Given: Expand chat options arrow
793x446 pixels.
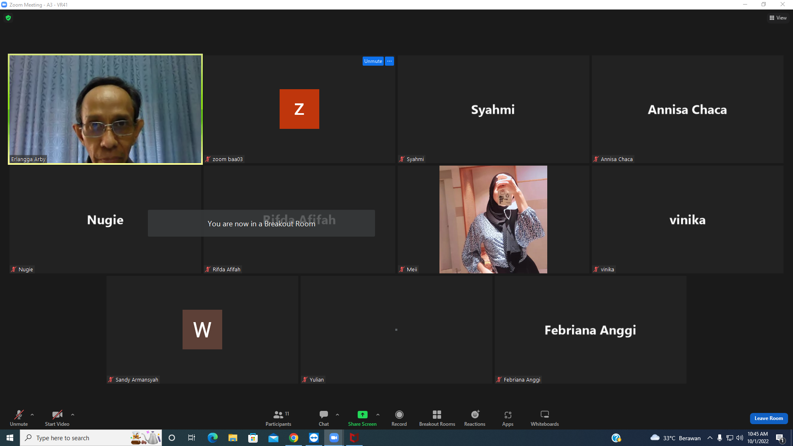Looking at the screenshot, I should pos(337,415).
